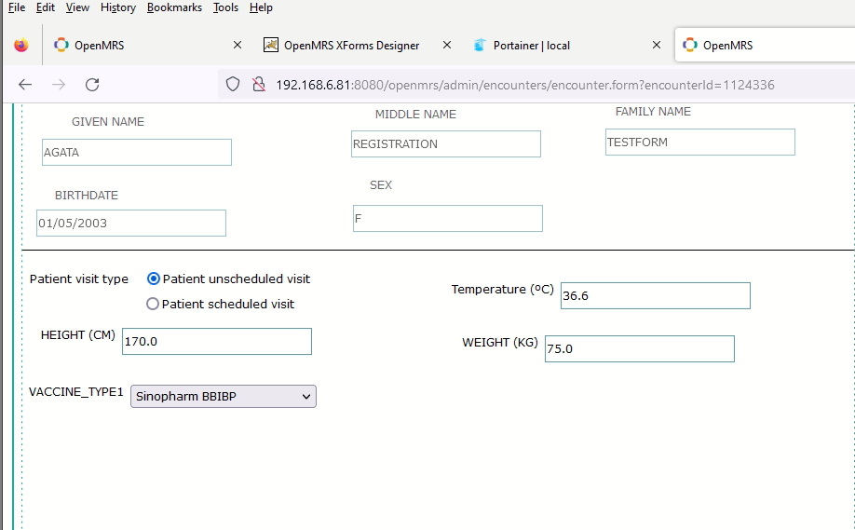Click the BIRTHDATE label
The height and width of the screenshot is (530, 855).
(87, 196)
